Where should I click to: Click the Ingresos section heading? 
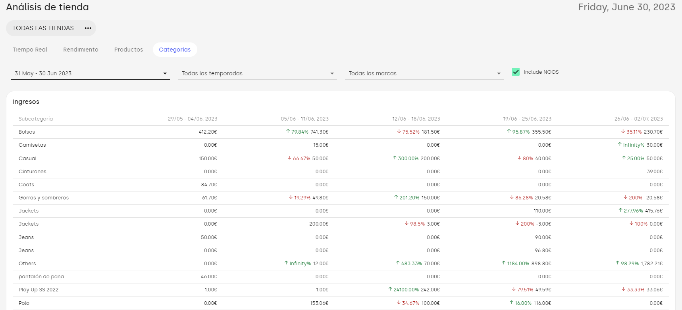[x=26, y=102]
